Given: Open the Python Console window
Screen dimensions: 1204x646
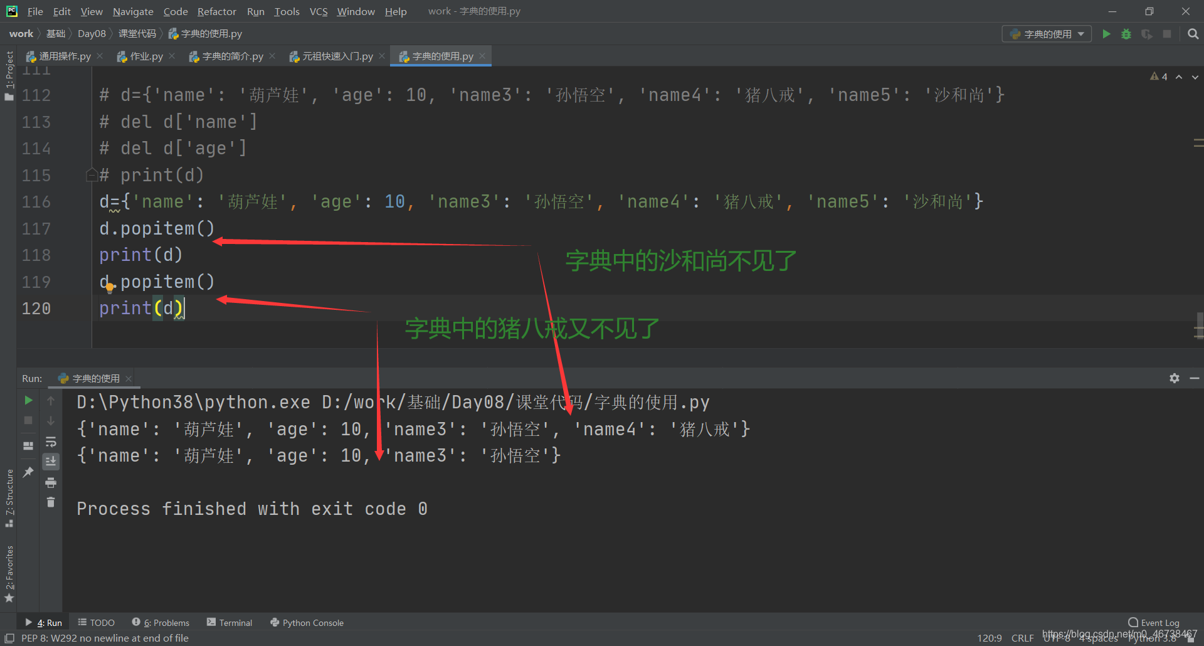Looking at the screenshot, I should [x=307, y=623].
